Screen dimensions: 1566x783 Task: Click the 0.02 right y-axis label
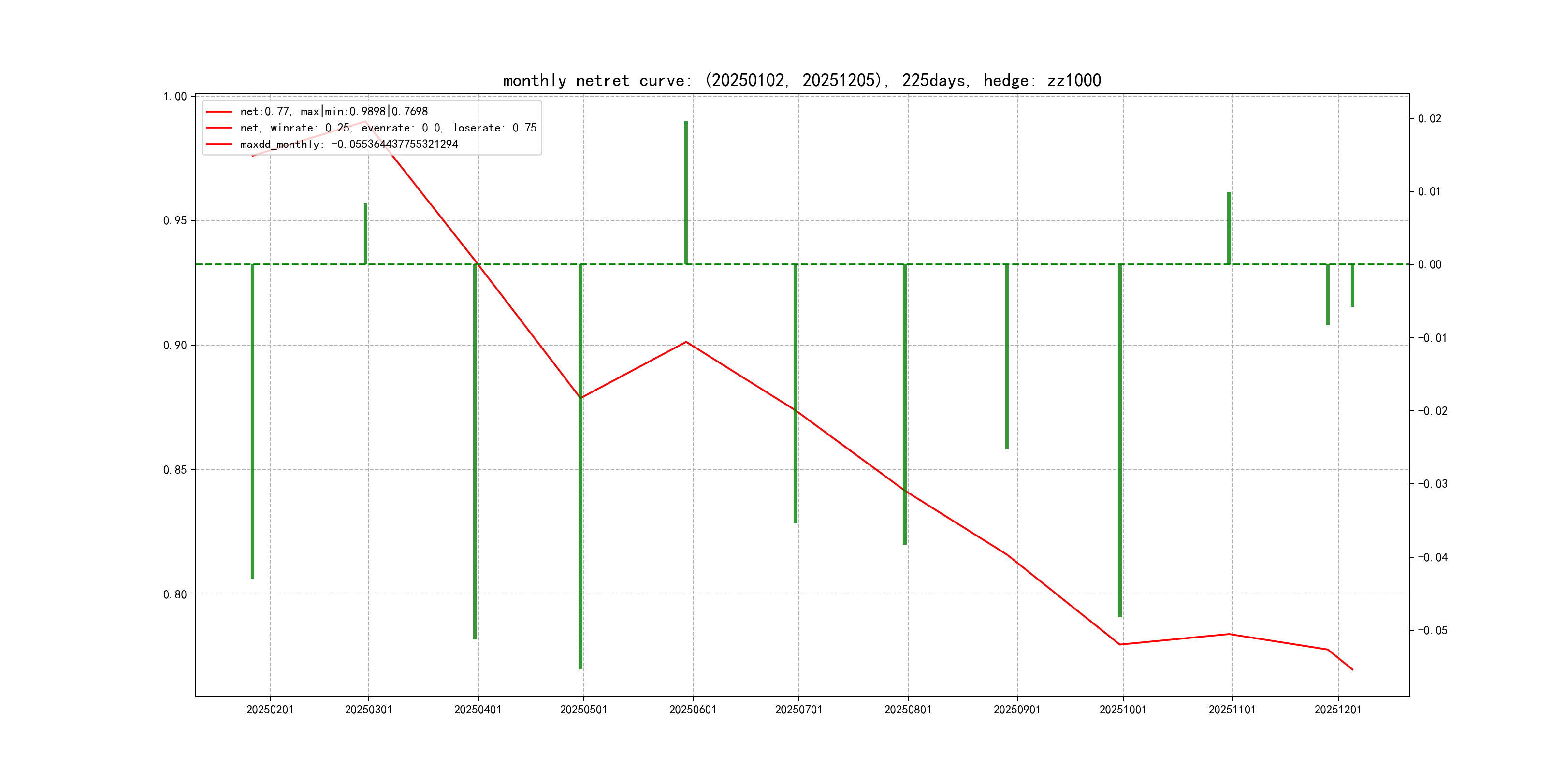[x=1429, y=118]
